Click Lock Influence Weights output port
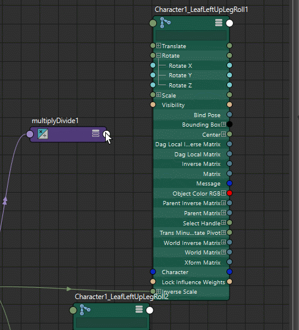299x330 pixels. [x=229, y=282]
